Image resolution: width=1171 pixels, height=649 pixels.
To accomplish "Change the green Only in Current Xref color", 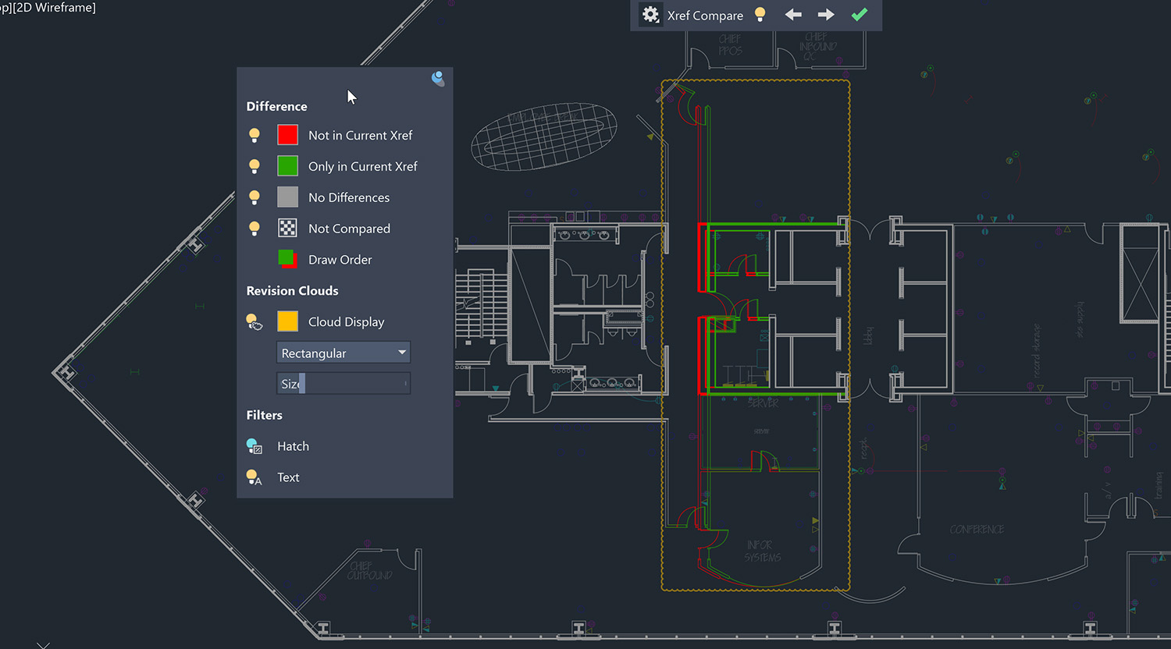I will coord(287,166).
